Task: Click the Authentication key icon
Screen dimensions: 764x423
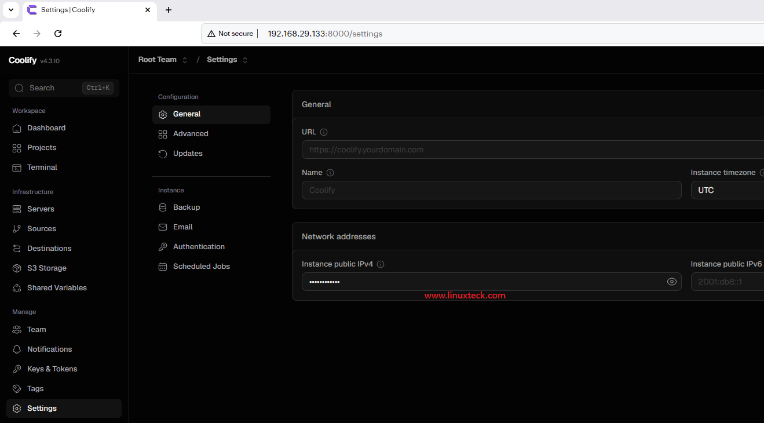Action: [163, 247]
